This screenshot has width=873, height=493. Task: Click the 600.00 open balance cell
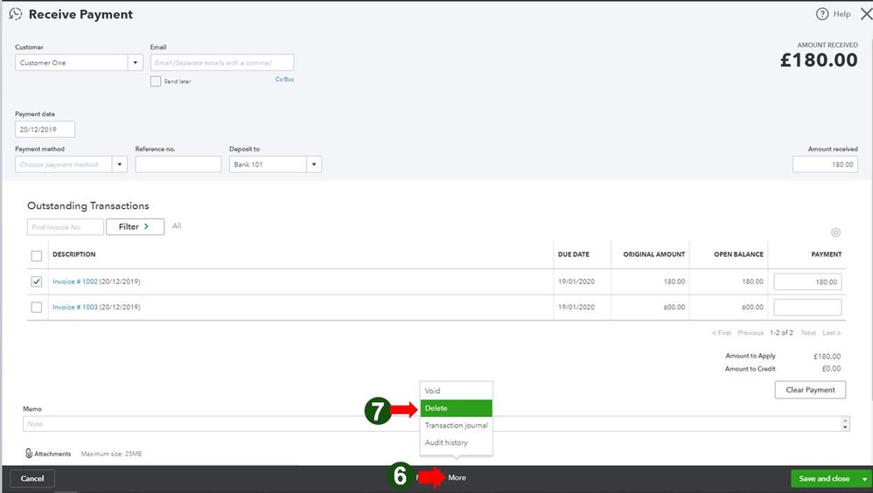point(752,307)
